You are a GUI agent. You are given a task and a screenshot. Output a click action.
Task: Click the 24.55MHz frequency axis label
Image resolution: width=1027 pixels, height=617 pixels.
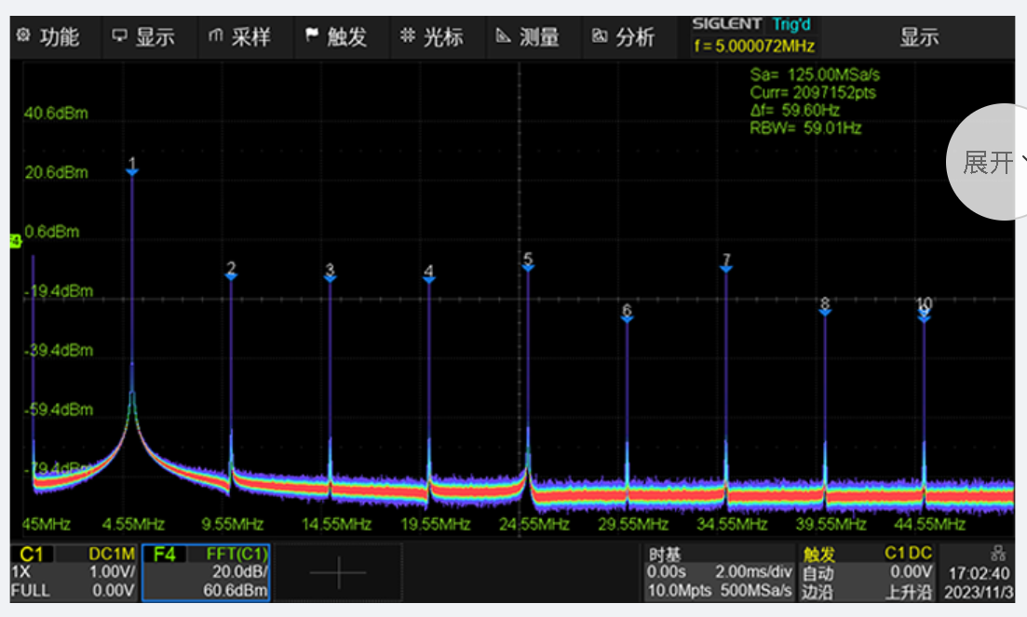coord(534,524)
